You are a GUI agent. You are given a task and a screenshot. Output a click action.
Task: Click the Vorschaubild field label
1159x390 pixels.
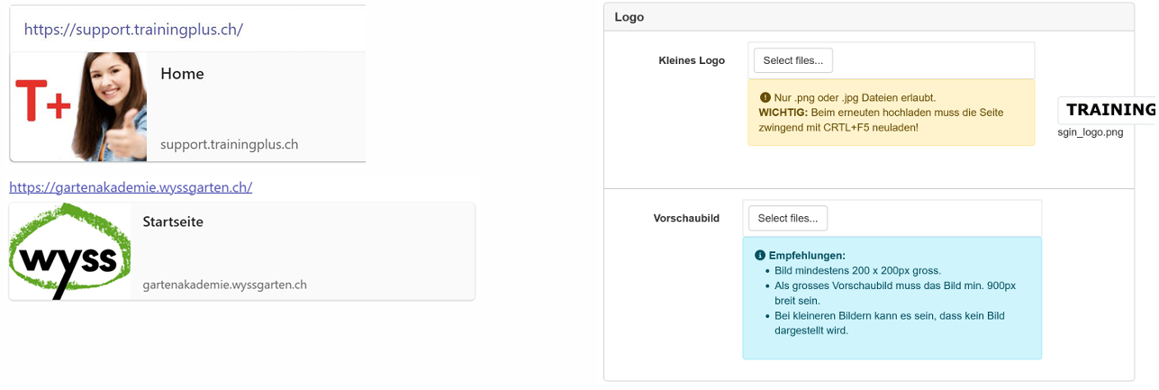pyautogui.click(x=686, y=218)
